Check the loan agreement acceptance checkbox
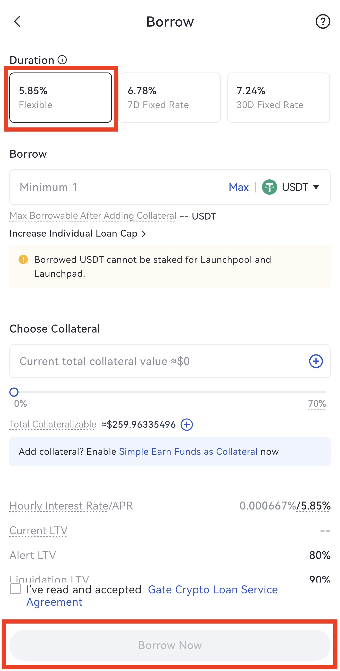340x671 pixels. tap(15, 589)
